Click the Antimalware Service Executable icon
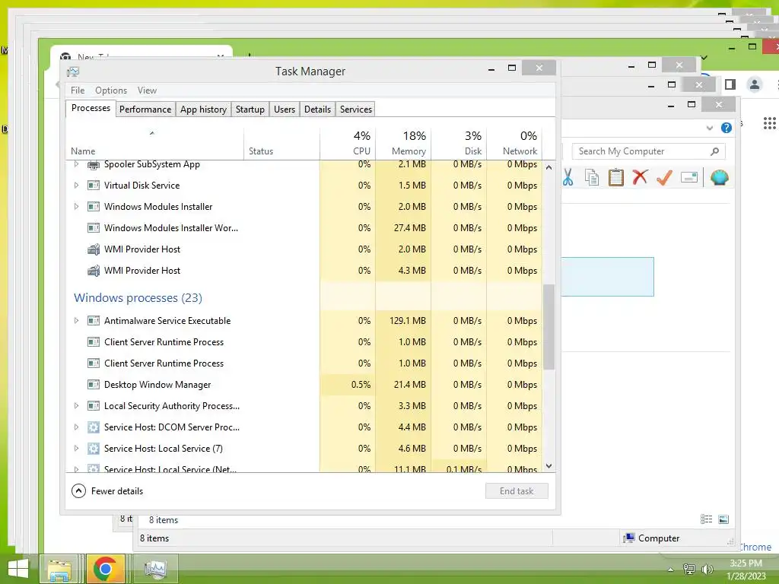The image size is (779, 584). [94, 321]
